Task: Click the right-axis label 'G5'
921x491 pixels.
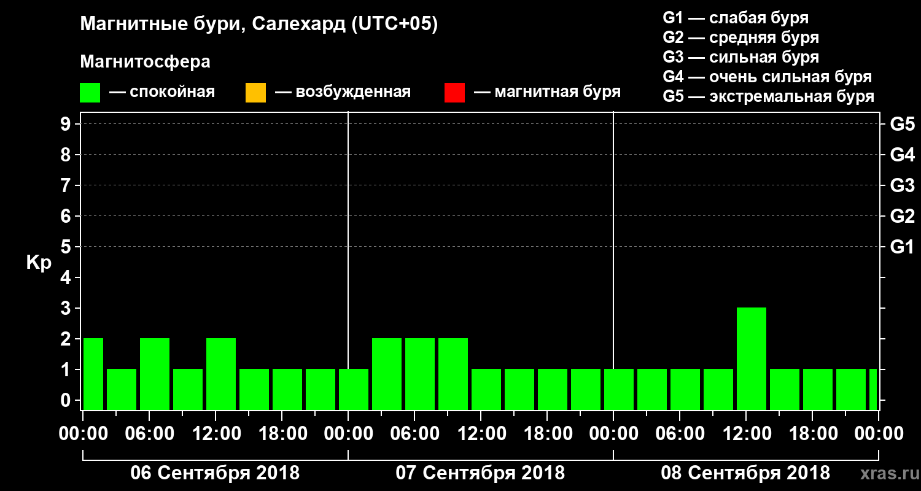Action: [x=902, y=125]
